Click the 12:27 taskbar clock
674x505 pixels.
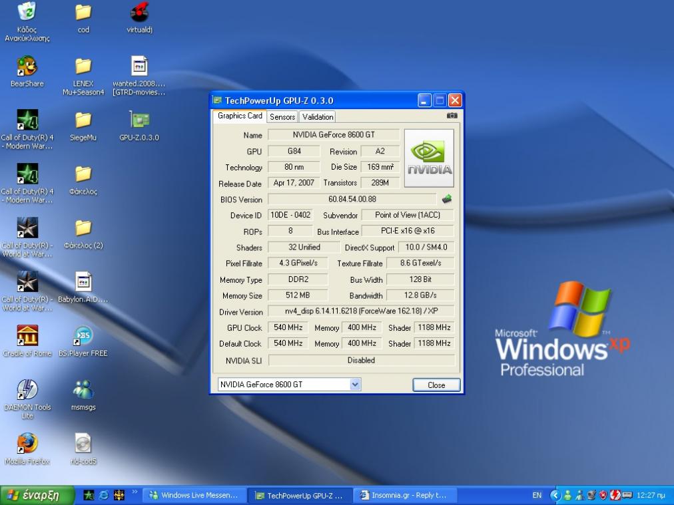point(651,495)
